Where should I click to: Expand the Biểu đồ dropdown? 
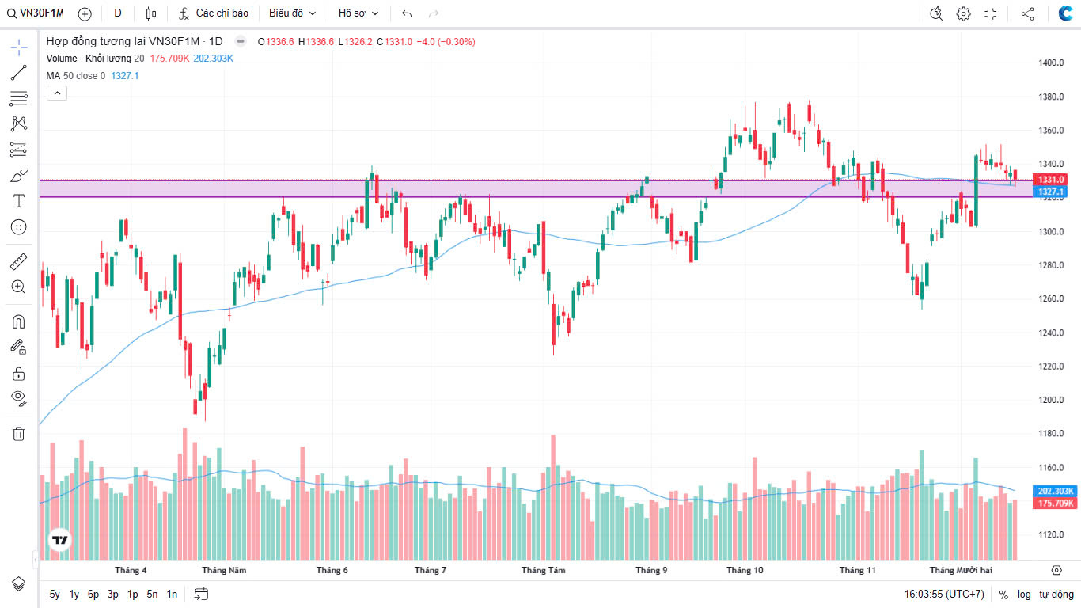(292, 13)
